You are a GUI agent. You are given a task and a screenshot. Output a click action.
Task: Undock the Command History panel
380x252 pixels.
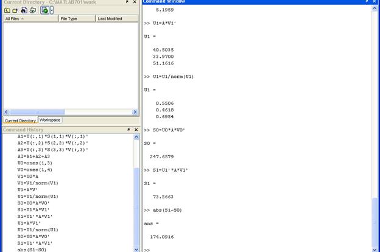(x=128, y=130)
